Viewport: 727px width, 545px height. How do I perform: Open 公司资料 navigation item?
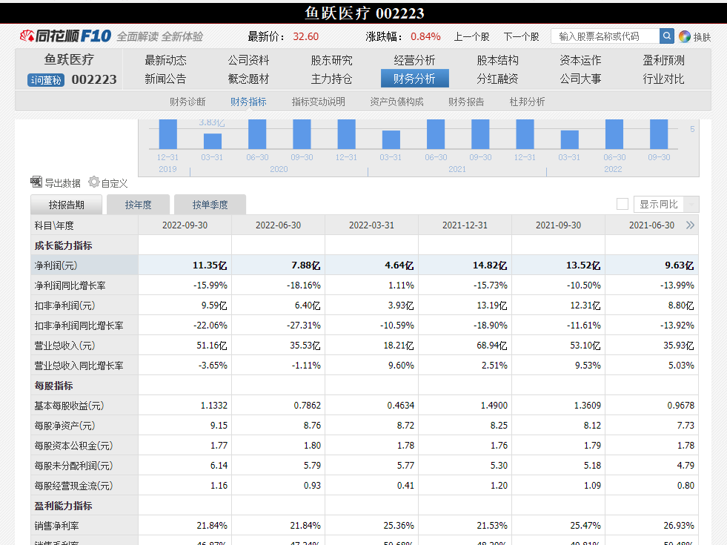[x=248, y=60]
